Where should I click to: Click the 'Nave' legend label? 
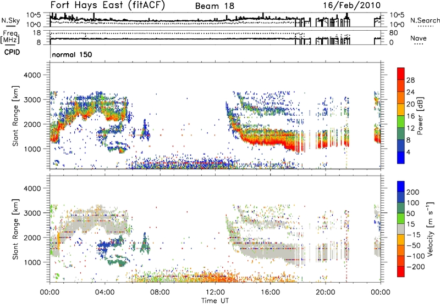click(419, 38)
